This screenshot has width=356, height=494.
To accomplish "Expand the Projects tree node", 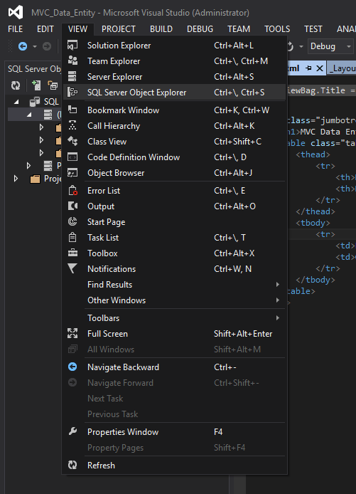I will [x=16, y=179].
